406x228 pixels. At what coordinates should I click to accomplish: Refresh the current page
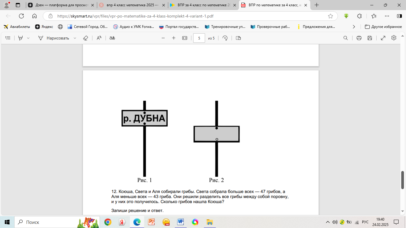click(x=21, y=16)
